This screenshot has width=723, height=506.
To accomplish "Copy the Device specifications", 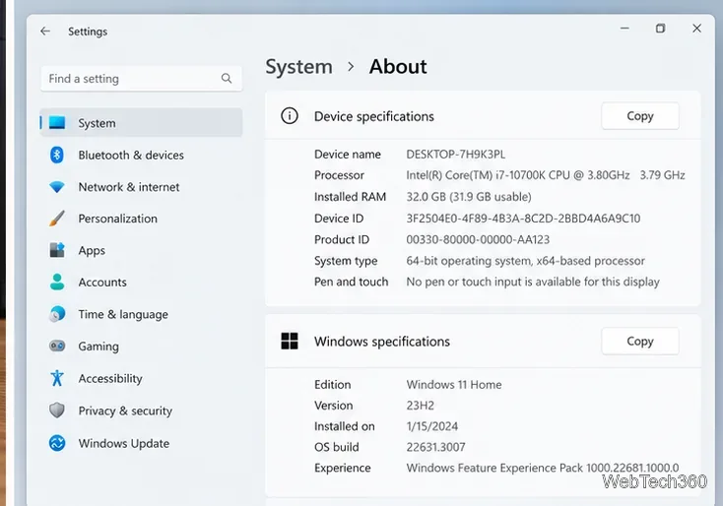I will click(640, 115).
